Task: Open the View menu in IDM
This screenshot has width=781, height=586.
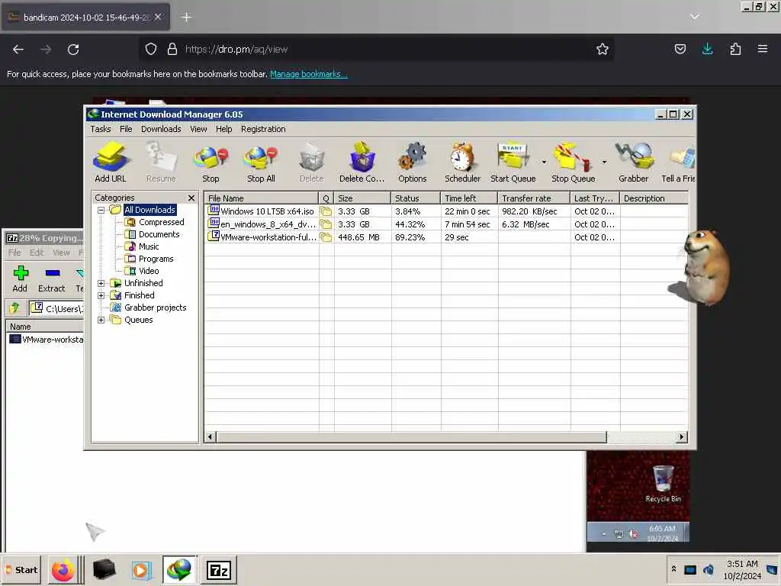Action: click(x=198, y=129)
